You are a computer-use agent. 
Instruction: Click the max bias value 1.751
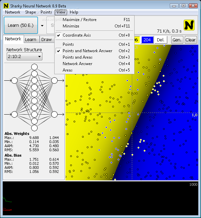34,159
